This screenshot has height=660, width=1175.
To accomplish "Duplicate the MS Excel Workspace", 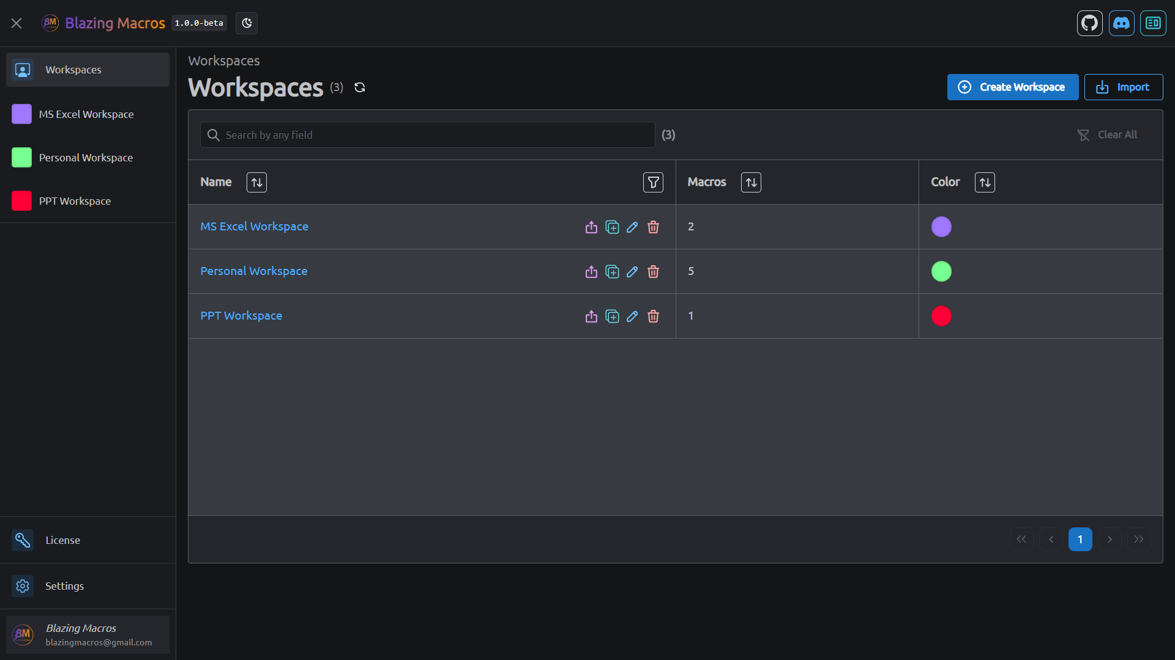I will tap(612, 227).
